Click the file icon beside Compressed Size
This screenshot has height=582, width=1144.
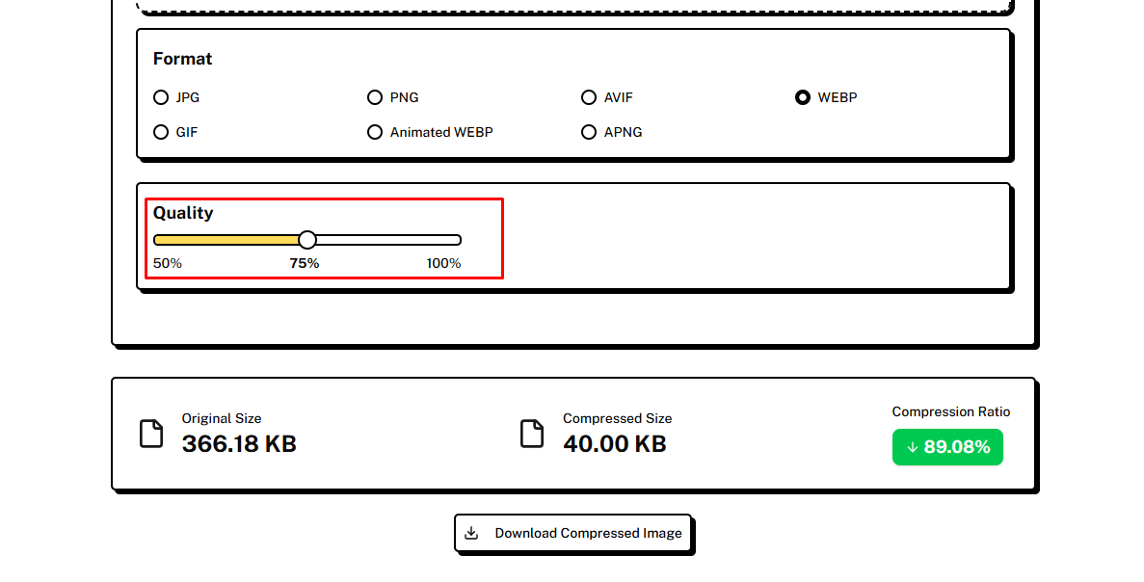pyautogui.click(x=532, y=434)
